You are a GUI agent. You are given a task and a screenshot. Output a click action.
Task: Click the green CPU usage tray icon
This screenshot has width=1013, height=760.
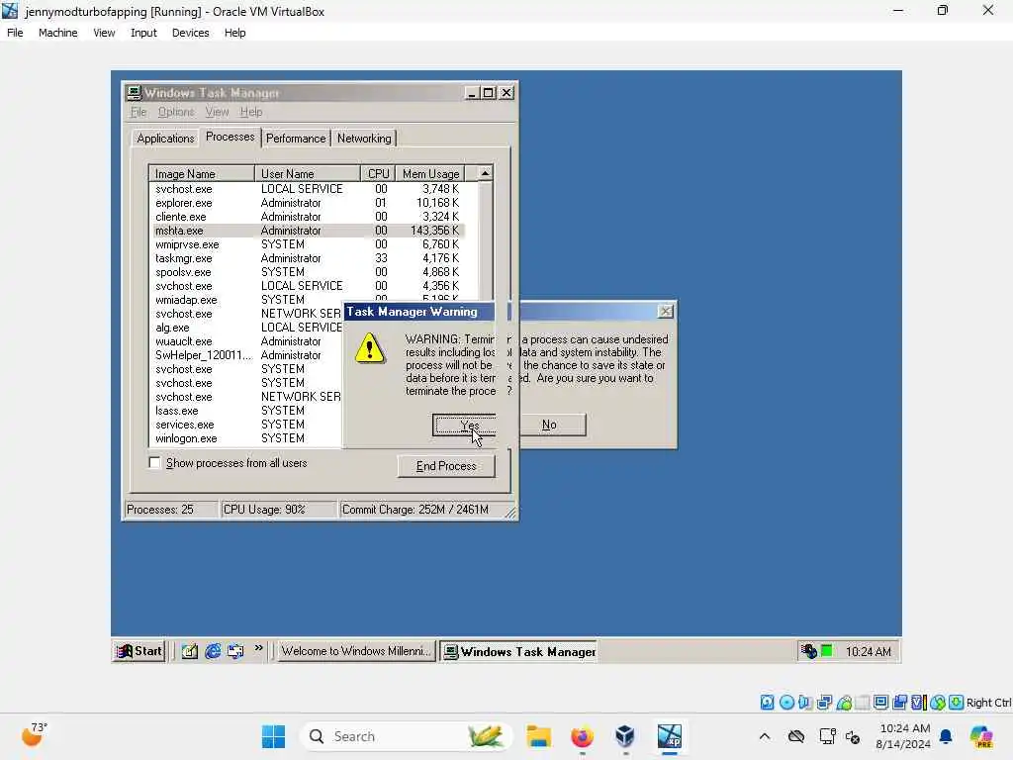tap(826, 651)
